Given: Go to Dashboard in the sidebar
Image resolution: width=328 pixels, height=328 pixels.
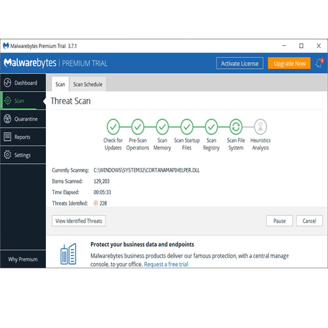Looking at the screenshot, I should pos(23,83).
